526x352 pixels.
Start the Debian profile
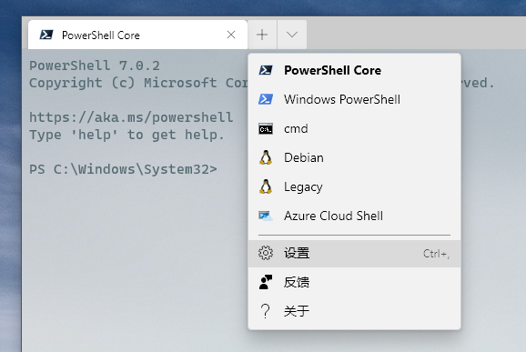[354, 158]
